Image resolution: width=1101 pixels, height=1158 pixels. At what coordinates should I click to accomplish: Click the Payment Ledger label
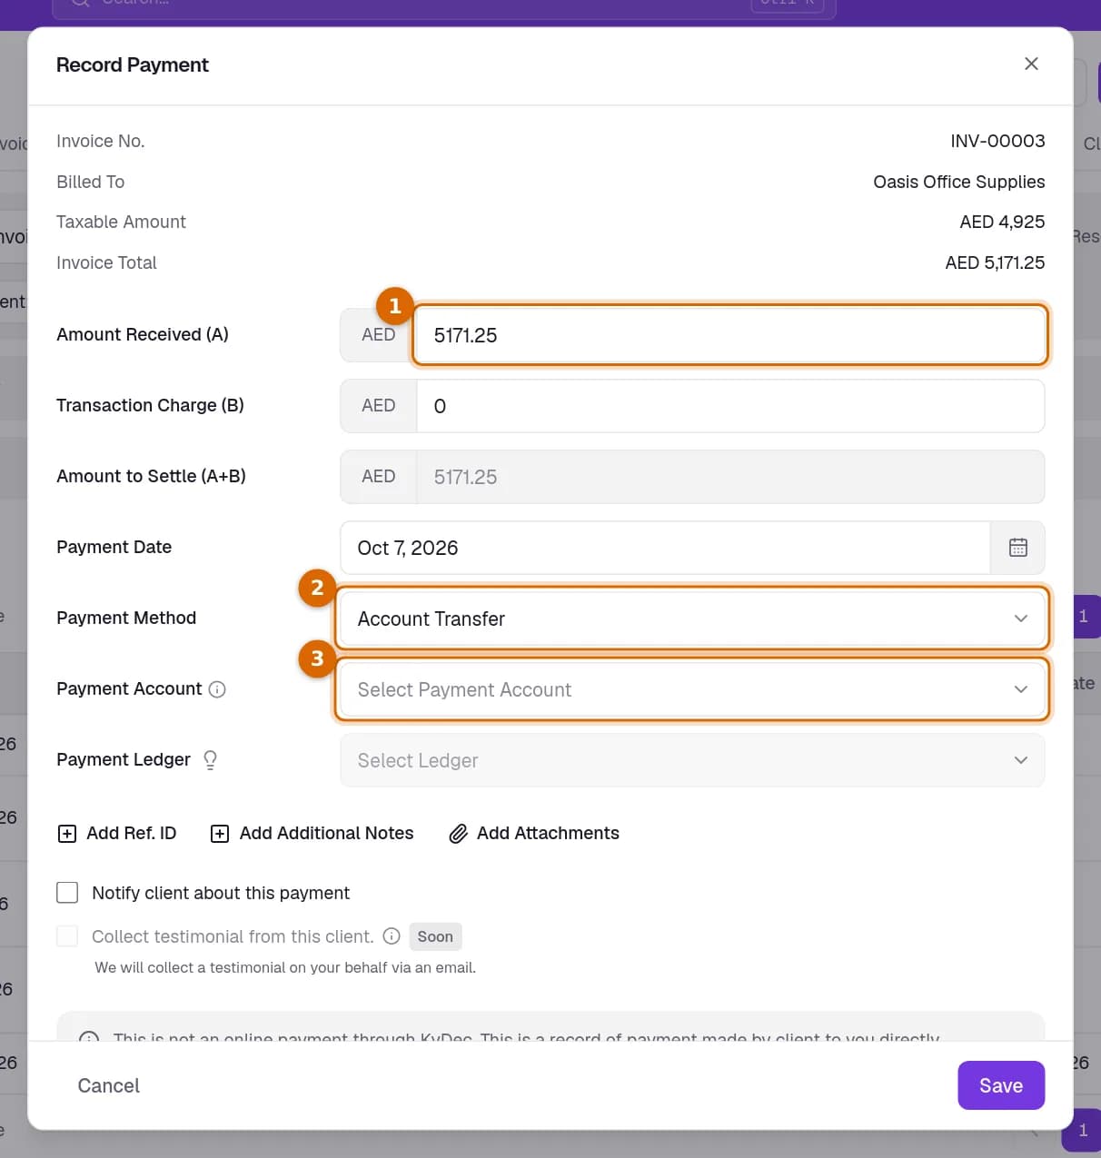click(x=124, y=760)
